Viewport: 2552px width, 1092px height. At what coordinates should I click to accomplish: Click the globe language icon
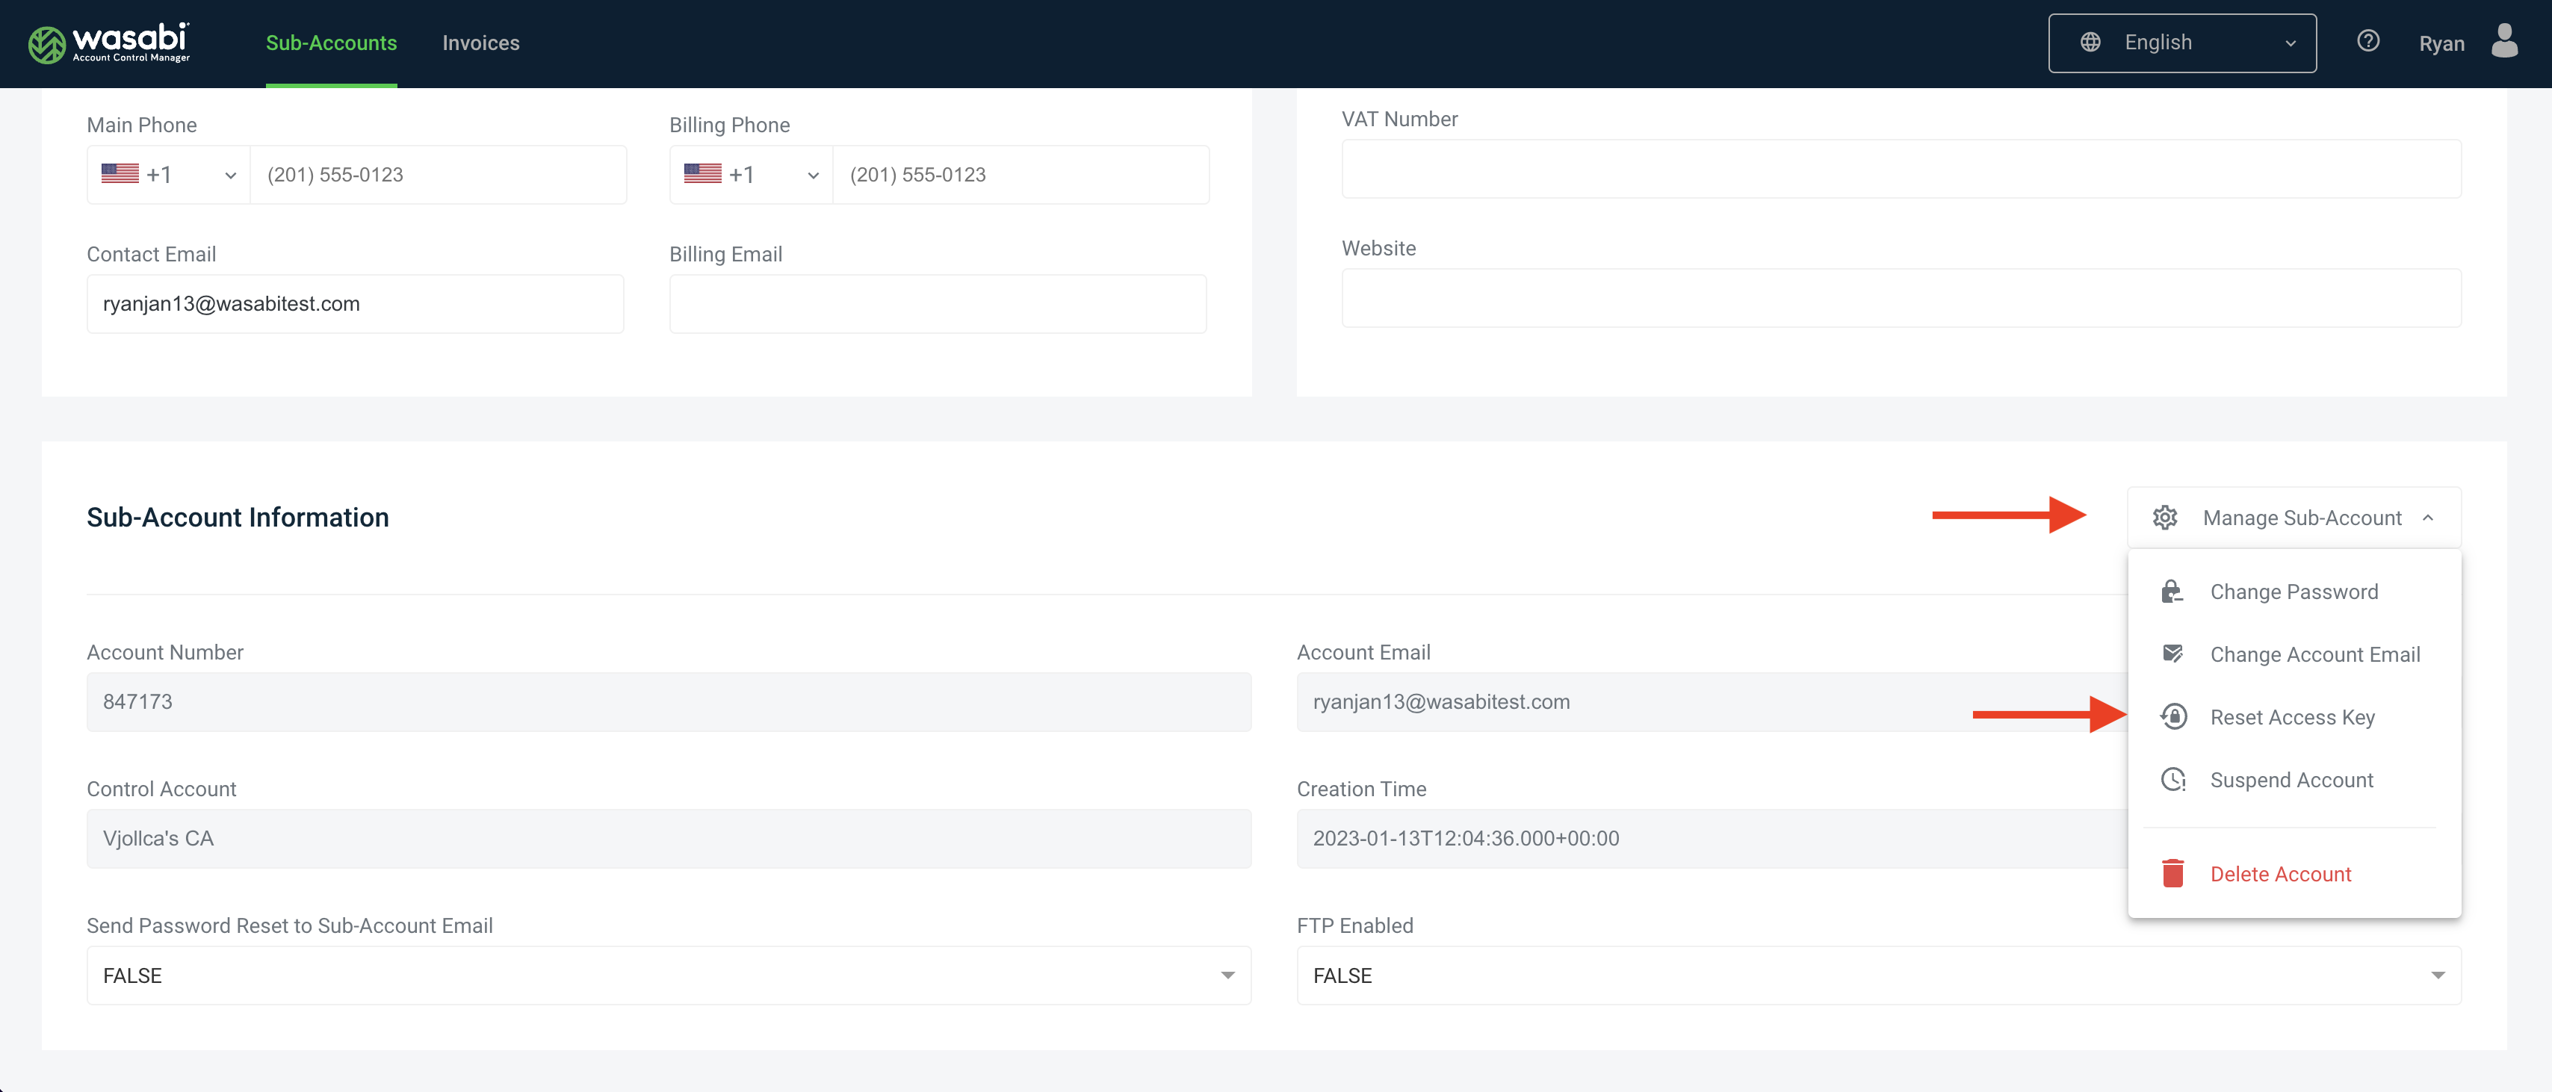(2090, 43)
